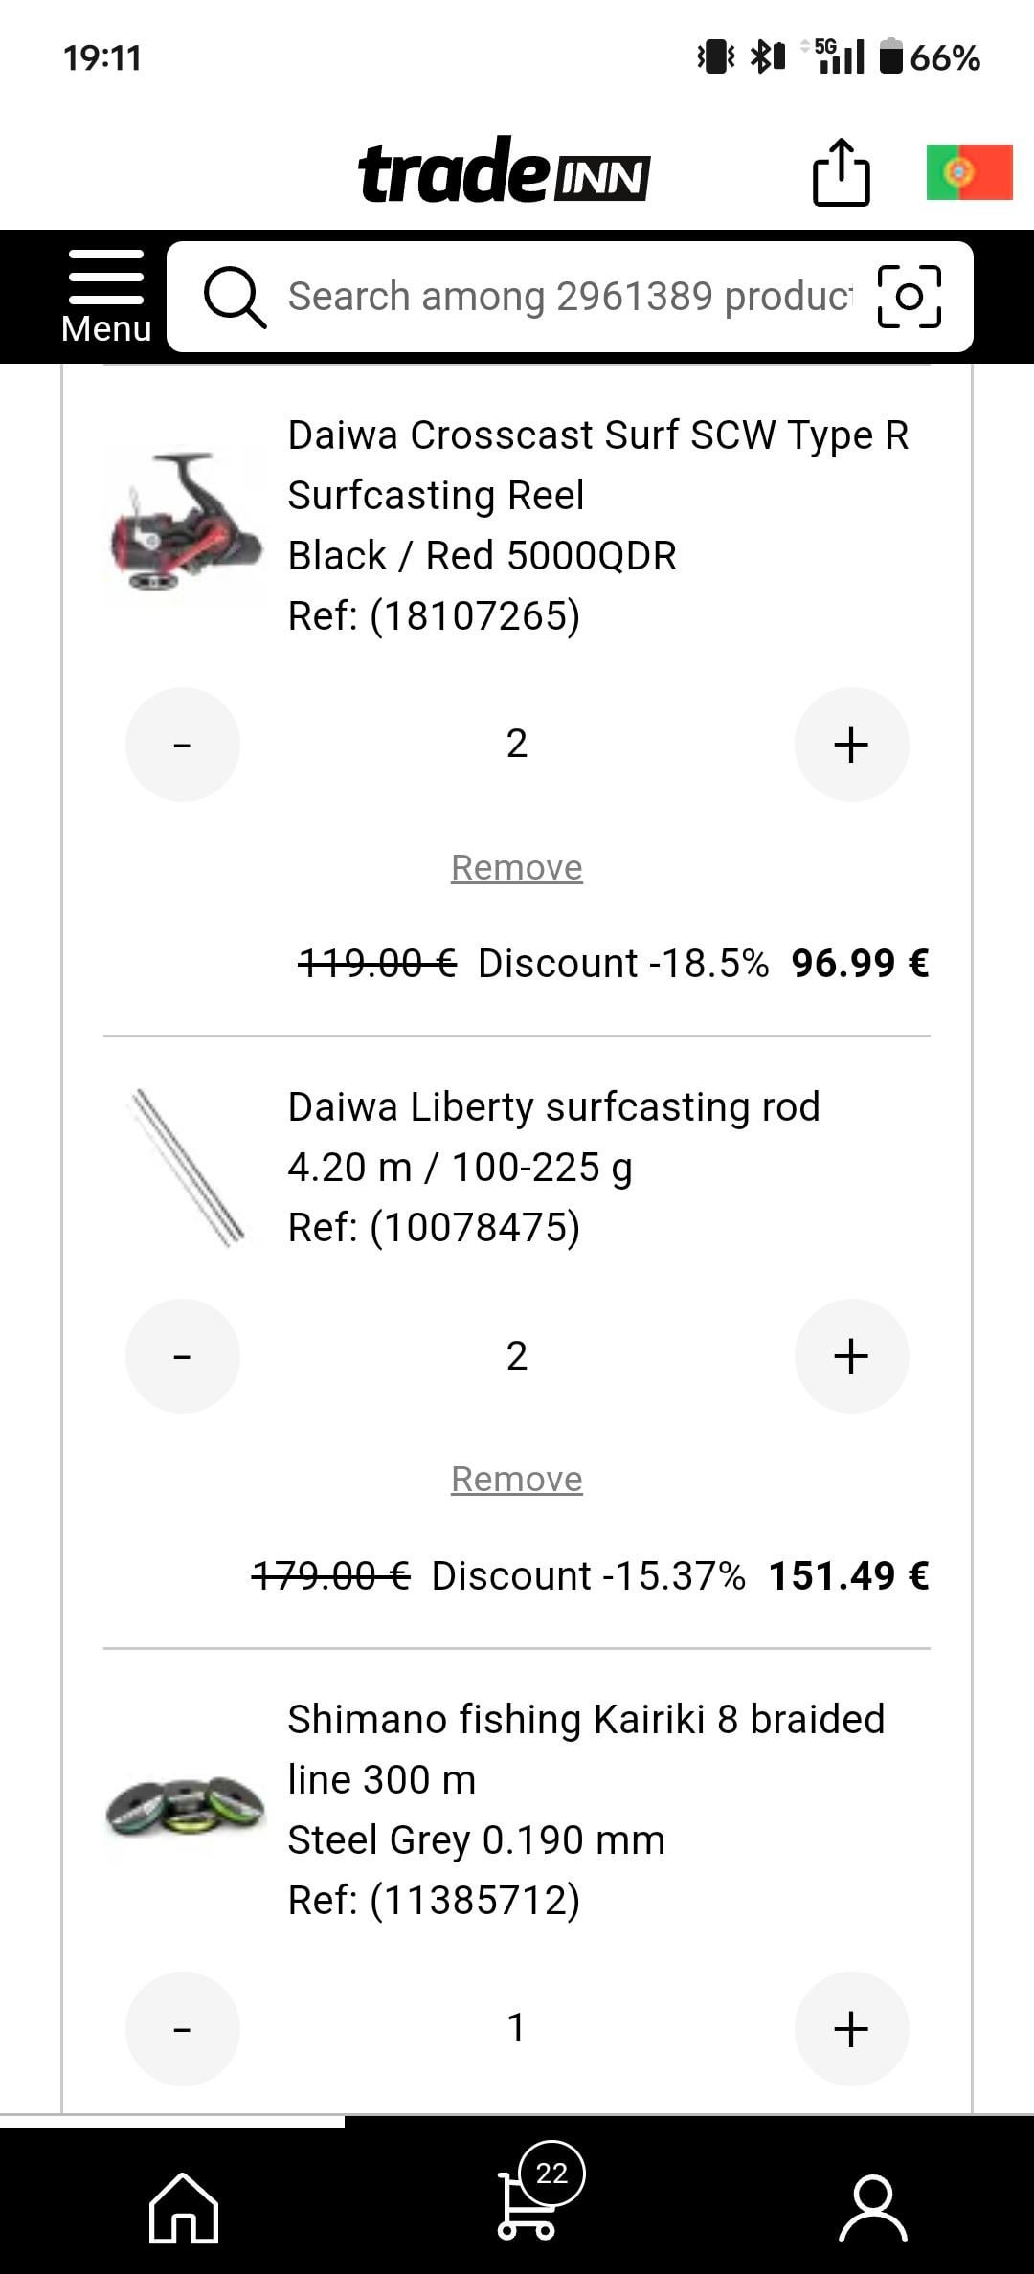This screenshot has height=2274, width=1034.
Task: Decrease Shimano Kairiki line quantity
Action: click(x=183, y=2028)
